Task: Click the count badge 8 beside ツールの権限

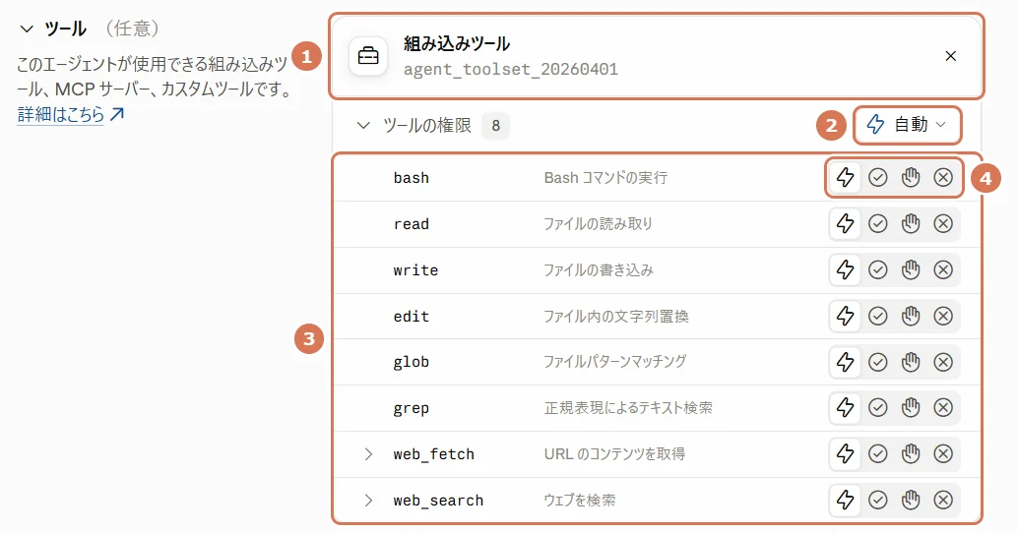Action: tap(495, 126)
